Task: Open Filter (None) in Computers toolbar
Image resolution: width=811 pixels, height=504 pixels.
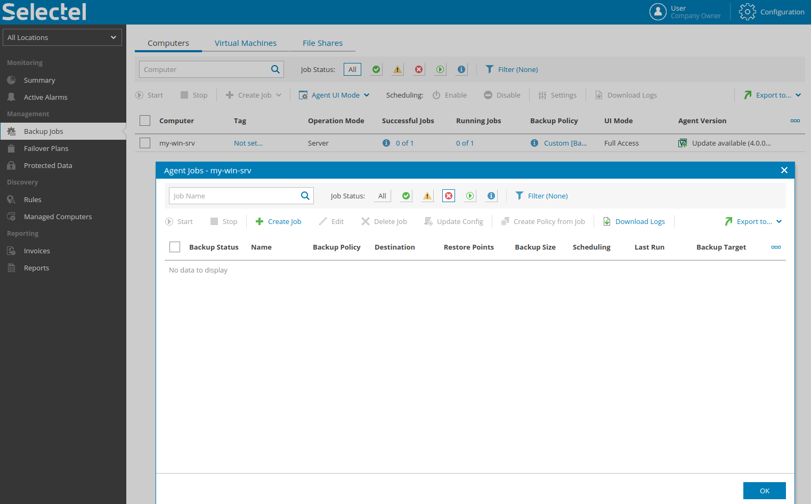Action: point(512,69)
